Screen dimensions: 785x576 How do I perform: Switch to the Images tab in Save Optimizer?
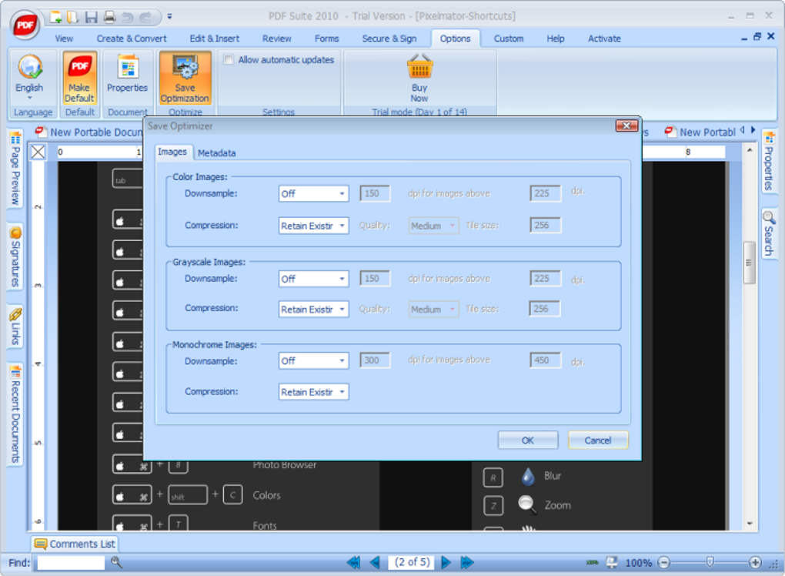(172, 152)
